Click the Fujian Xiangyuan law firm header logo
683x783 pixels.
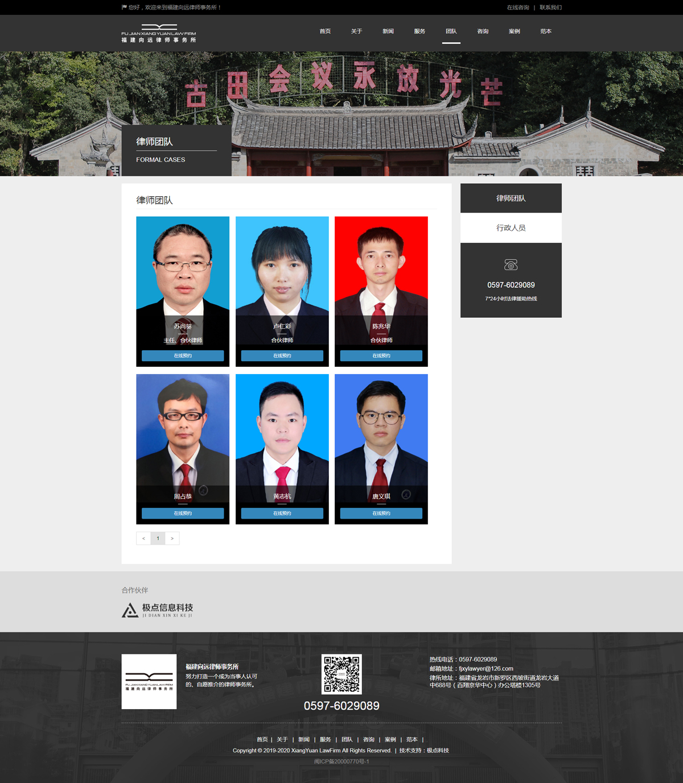(x=158, y=34)
